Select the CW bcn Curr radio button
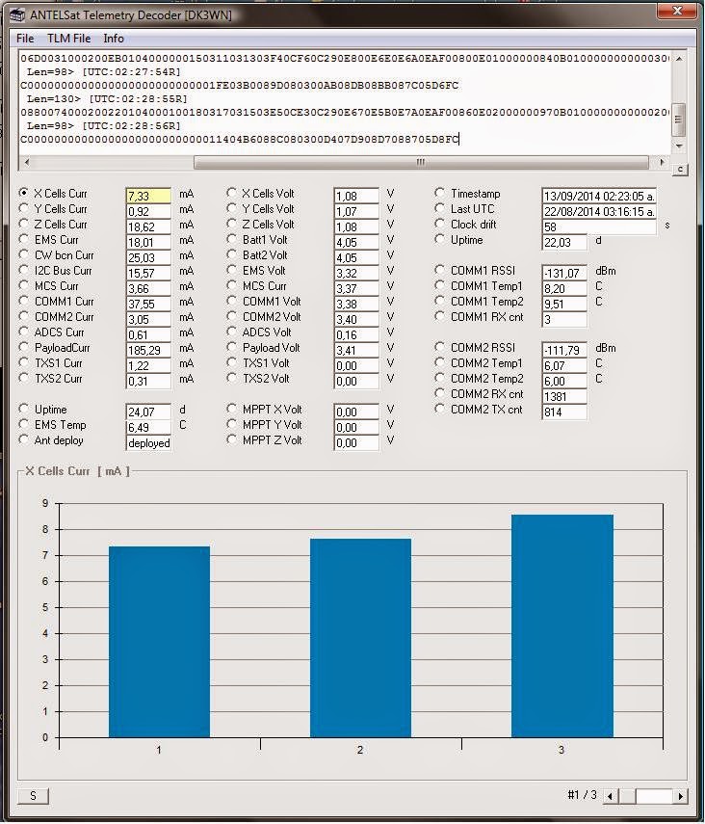Image resolution: width=705 pixels, height=824 pixels. point(24,254)
